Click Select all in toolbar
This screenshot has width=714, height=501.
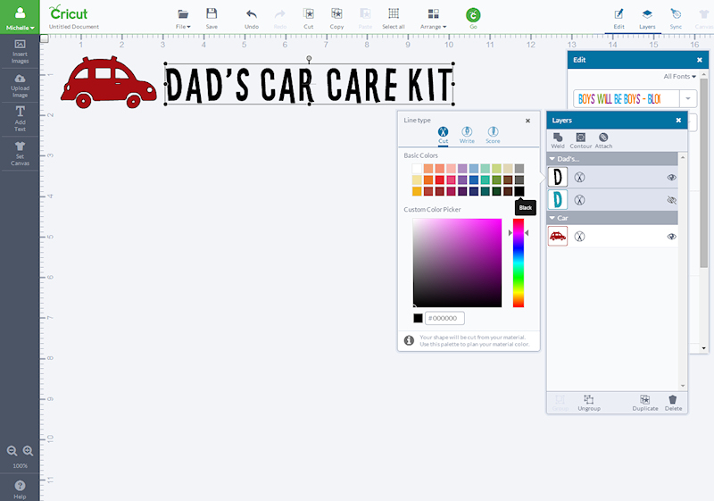(394, 19)
